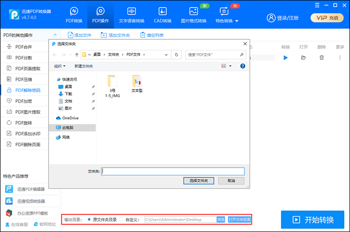350x232 pixels.
Task: Click the change view icon in dialog
Action: tap(224, 66)
